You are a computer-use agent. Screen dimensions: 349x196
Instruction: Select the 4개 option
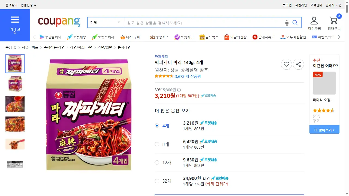(x=157, y=125)
